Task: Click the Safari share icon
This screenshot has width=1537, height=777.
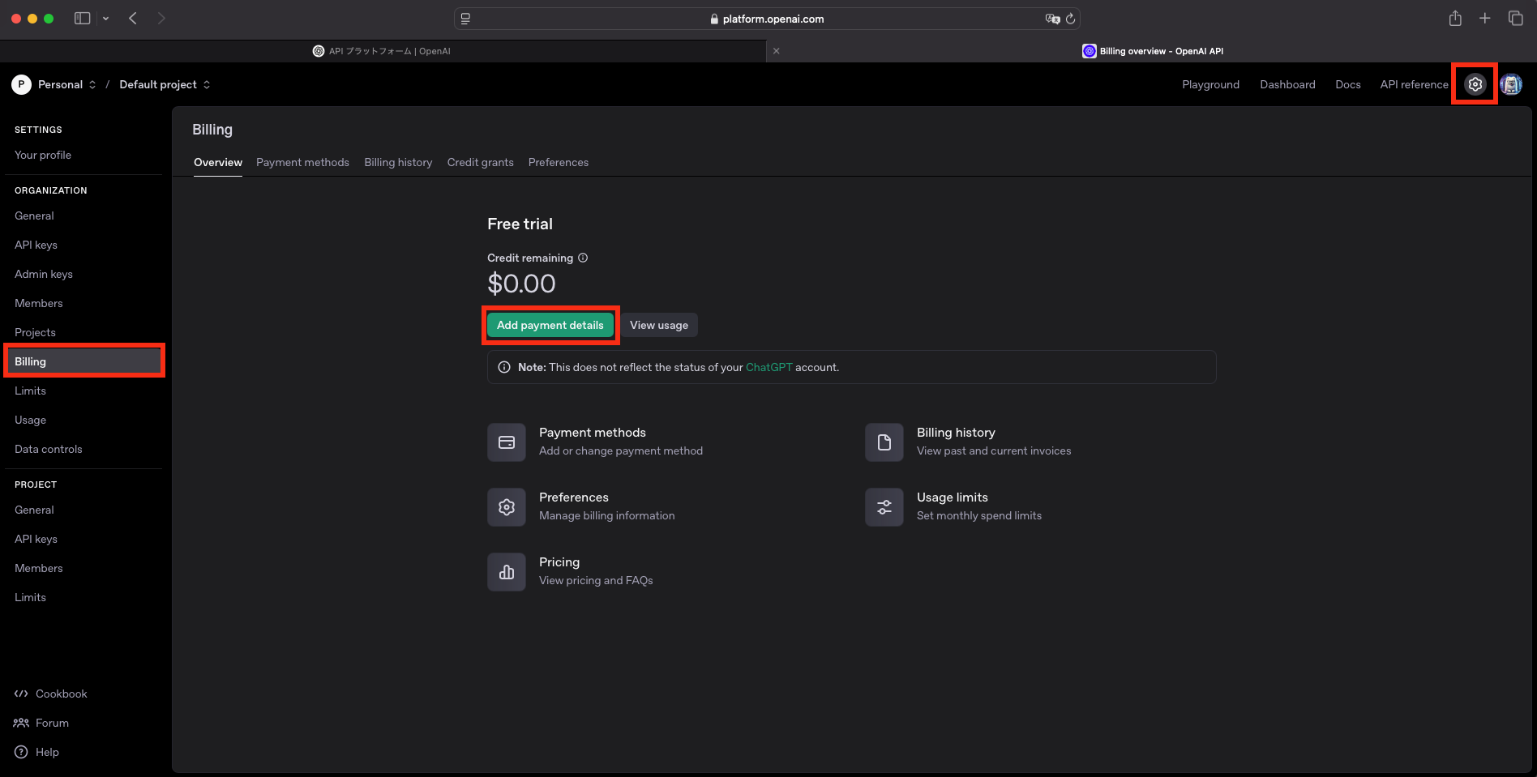Action: click(x=1455, y=19)
